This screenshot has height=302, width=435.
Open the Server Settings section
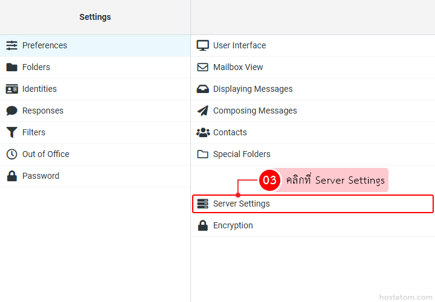tap(242, 204)
